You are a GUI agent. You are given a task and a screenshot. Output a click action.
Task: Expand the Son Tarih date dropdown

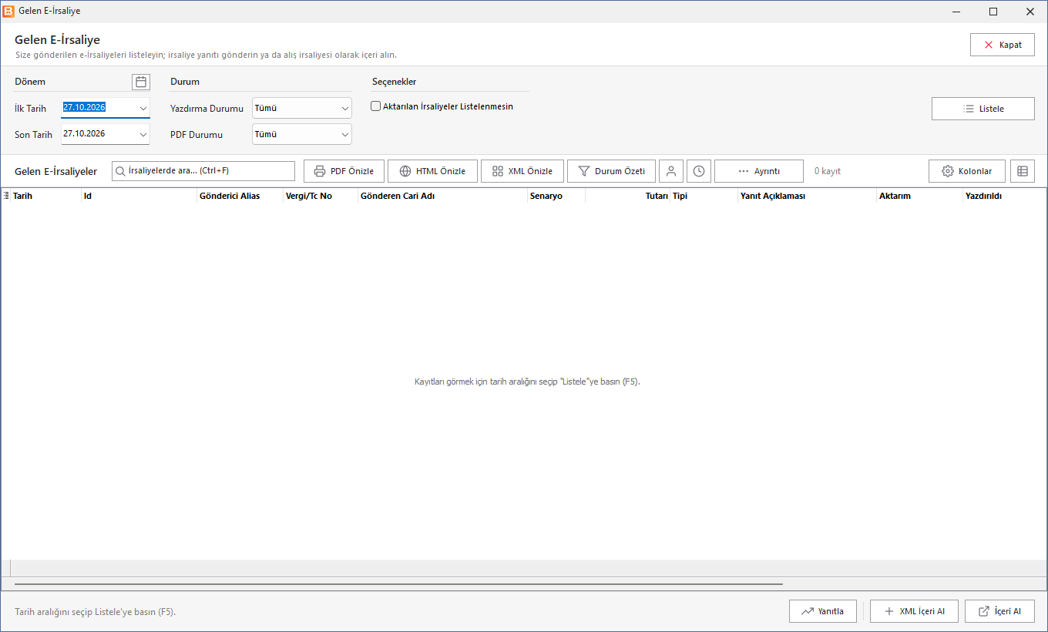tap(143, 134)
